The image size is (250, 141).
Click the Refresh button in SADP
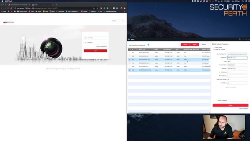204,45
